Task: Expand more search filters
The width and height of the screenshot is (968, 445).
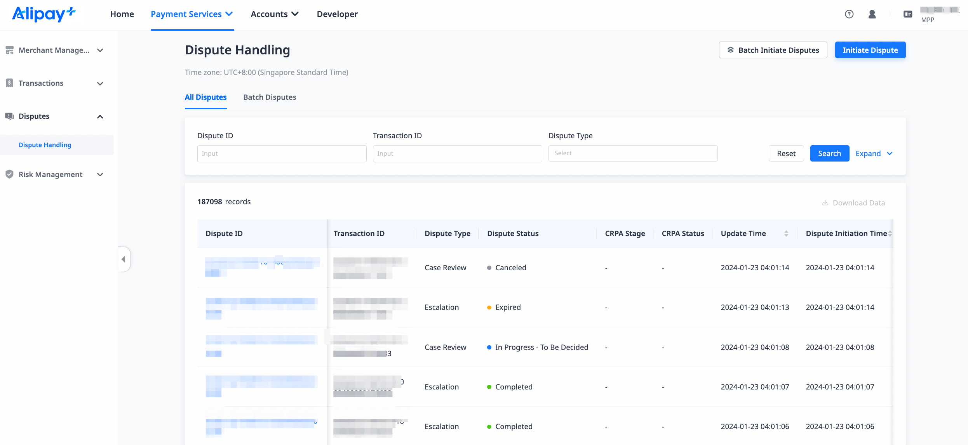Action: click(x=874, y=153)
